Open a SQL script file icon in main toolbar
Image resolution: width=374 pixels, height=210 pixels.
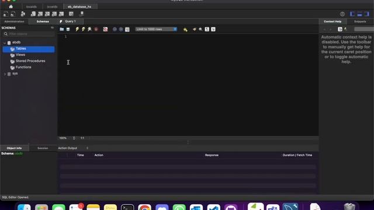click(13, 14)
